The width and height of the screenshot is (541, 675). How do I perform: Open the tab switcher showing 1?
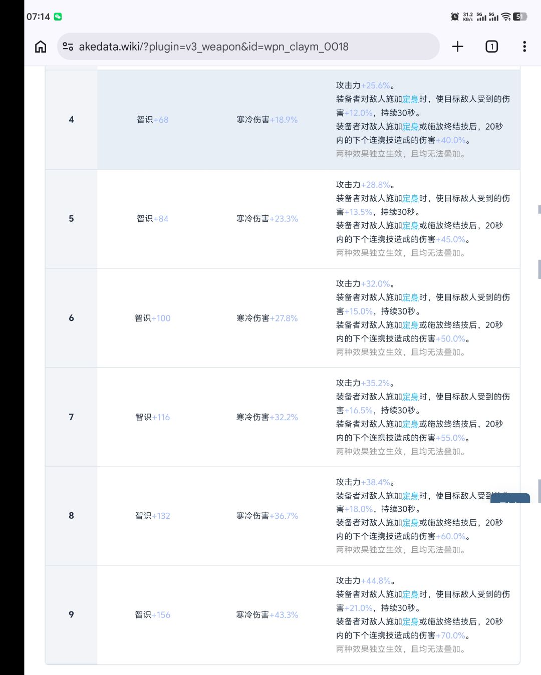tap(491, 47)
